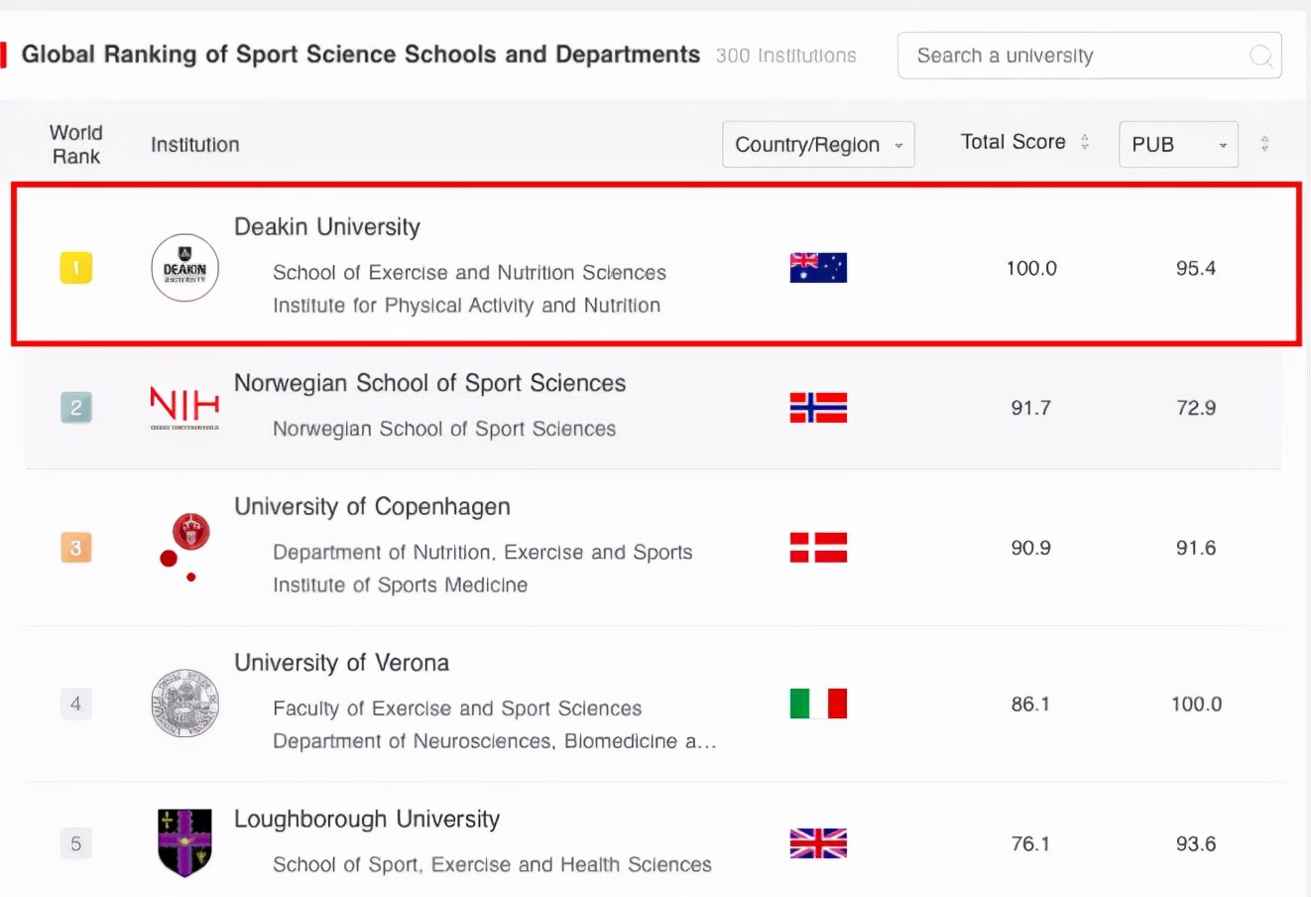The height and width of the screenshot is (897, 1311).
Task: Click the United Kingdom flag icon
Action: click(x=818, y=843)
